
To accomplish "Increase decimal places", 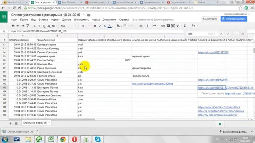I will coord(49,26).
